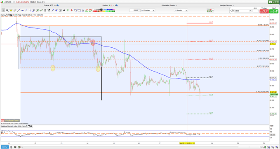Click the trash can delete-objects icon

click(45, 10)
